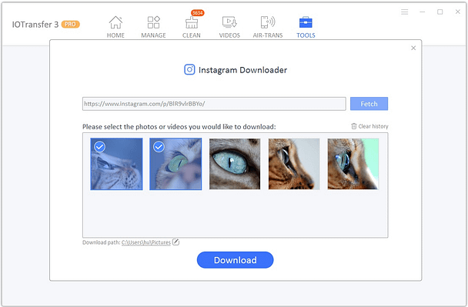
Task: Click the IOTransfer 3 title text
Action: [x=35, y=25]
